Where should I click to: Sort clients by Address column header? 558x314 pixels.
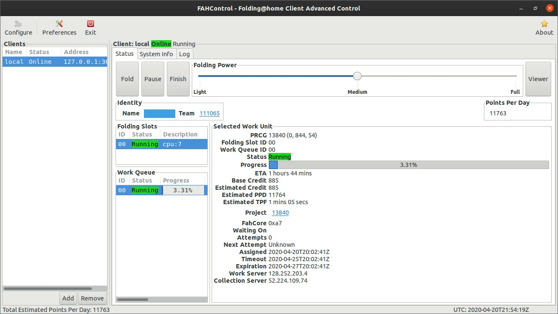(x=84, y=52)
